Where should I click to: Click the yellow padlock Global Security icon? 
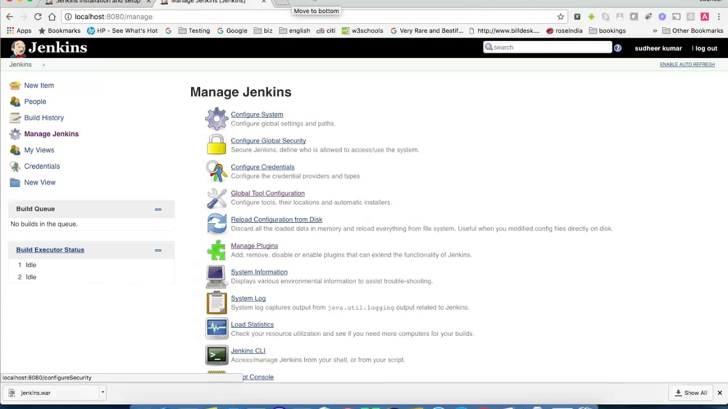216,145
